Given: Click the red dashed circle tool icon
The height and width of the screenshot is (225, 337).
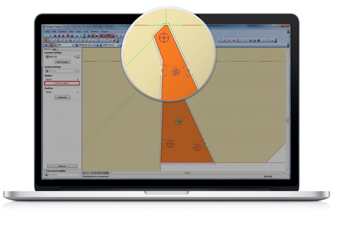Looking at the screenshot, I should (x=98, y=40).
